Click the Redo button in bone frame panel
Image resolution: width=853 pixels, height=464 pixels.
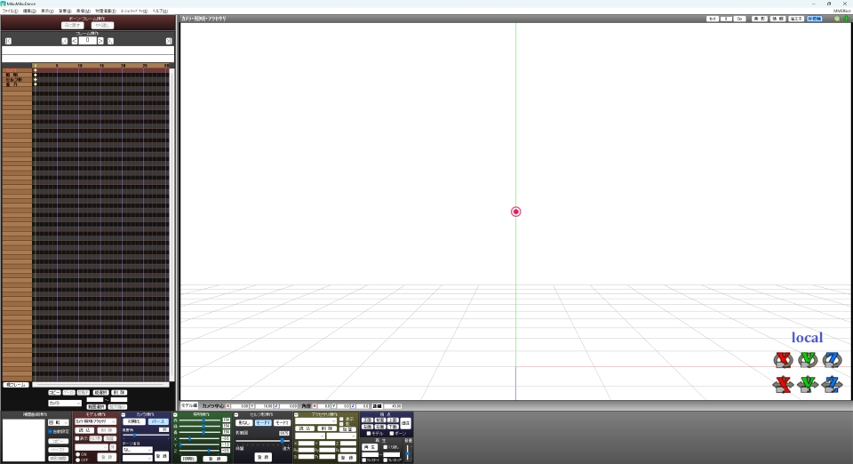click(x=102, y=26)
